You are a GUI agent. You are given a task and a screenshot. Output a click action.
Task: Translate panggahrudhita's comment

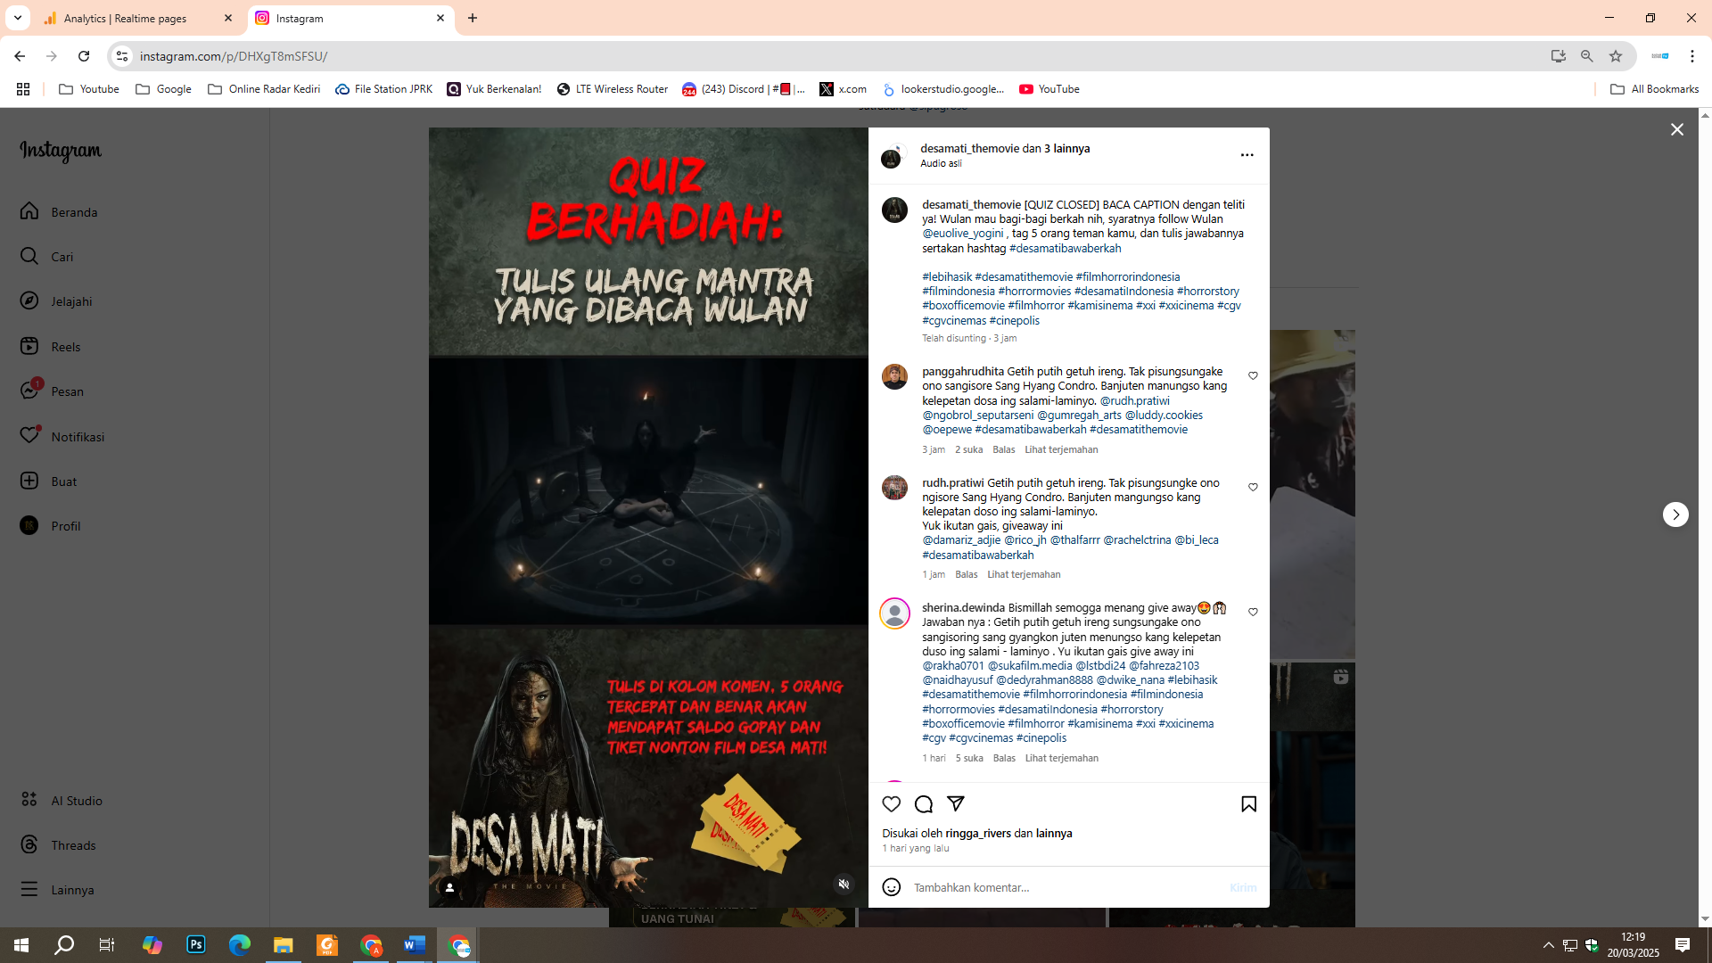[x=1061, y=449]
